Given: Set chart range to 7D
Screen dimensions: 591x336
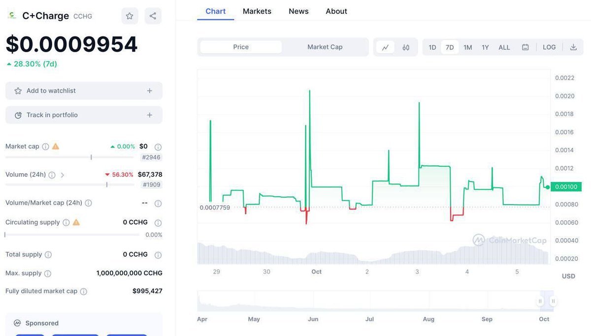Looking at the screenshot, I should 450,47.
